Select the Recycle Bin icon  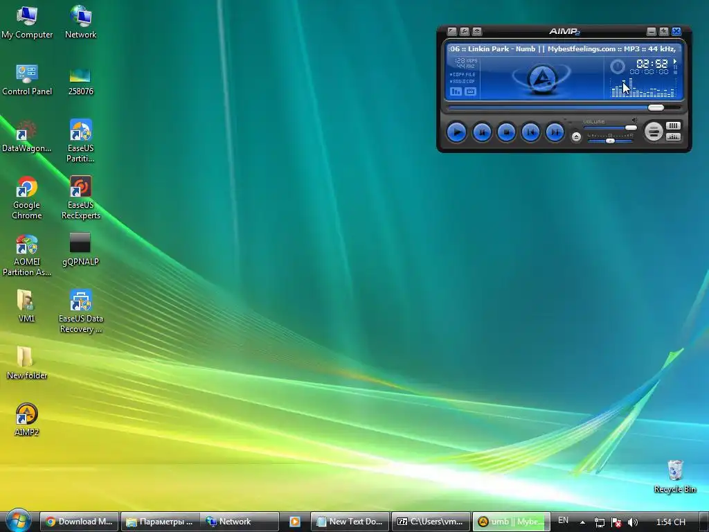(x=675, y=477)
